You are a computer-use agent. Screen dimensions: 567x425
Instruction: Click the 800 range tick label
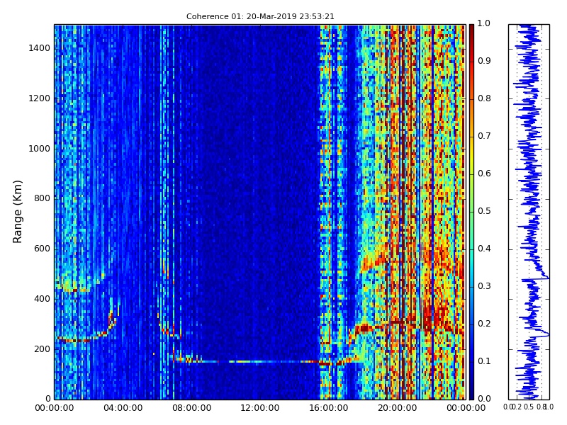click(x=42, y=198)
